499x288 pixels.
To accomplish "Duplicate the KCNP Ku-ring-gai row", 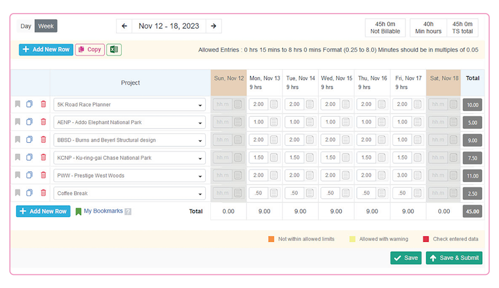I will pos(29,157).
